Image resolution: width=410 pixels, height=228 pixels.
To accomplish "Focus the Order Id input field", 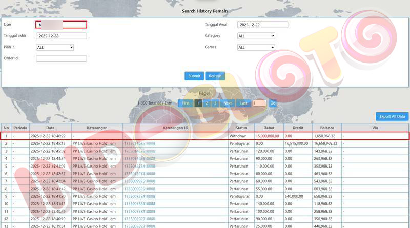I will click(x=61, y=58).
